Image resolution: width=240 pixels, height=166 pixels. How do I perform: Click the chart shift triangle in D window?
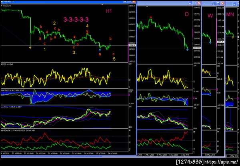click(147, 7)
